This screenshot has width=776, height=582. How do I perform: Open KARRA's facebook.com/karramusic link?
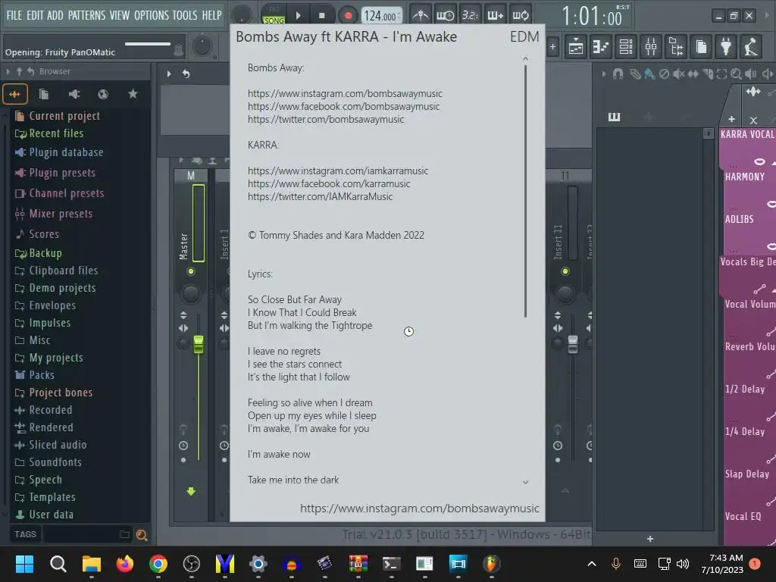(x=329, y=183)
